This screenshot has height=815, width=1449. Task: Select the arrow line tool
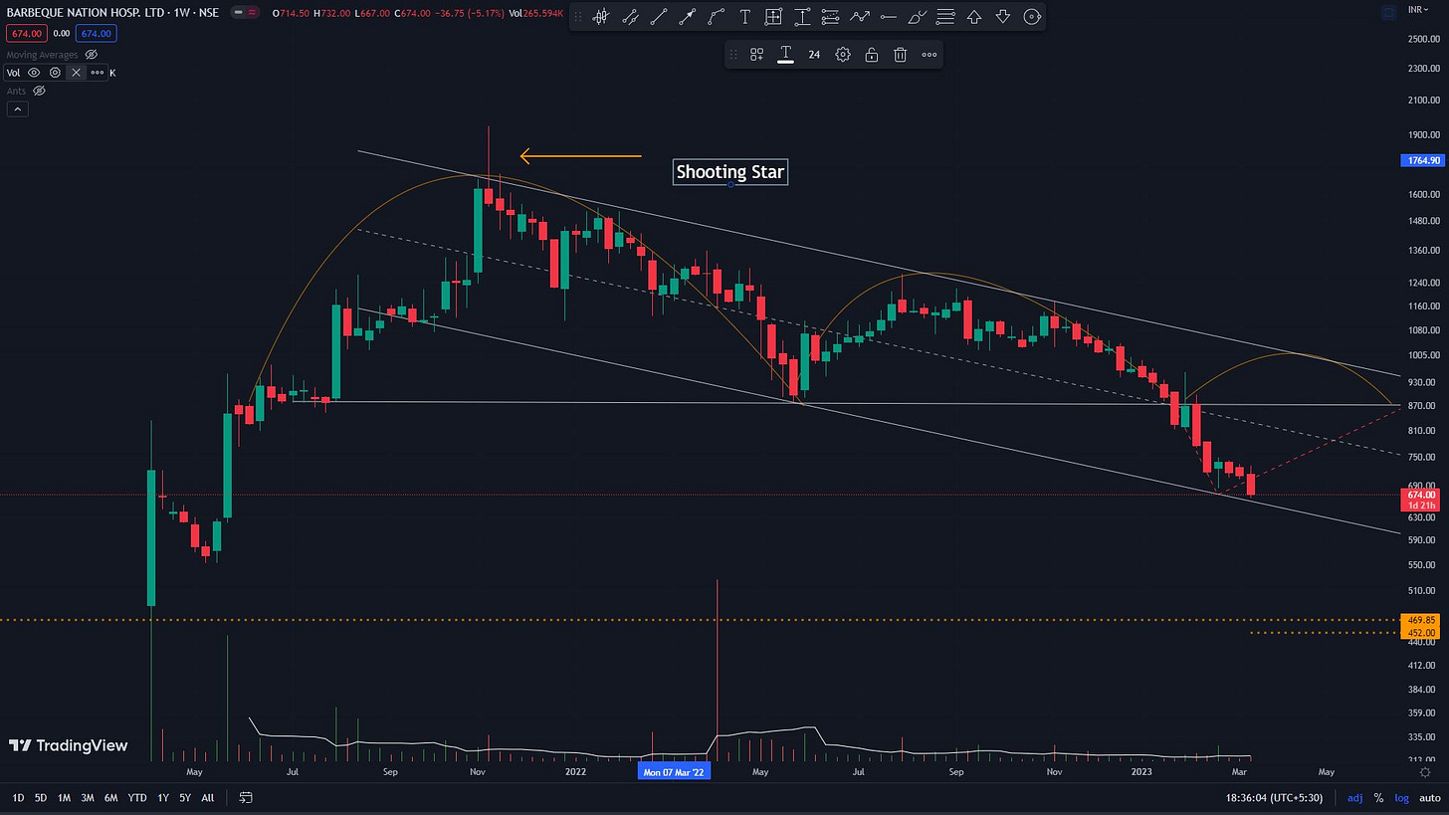click(x=688, y=17)
